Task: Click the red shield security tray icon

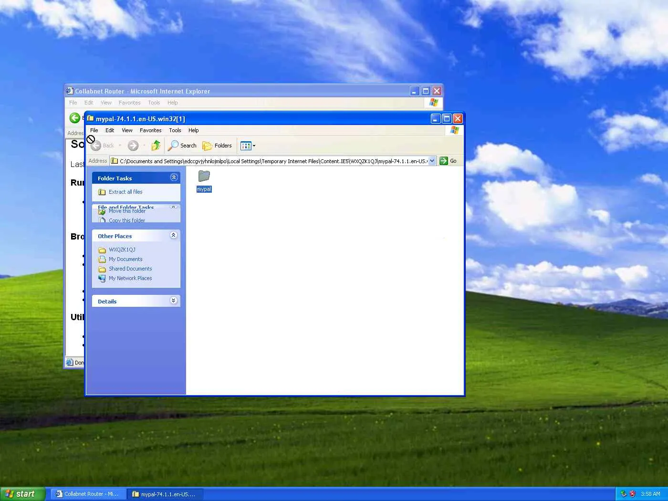Action: coord(632,494)
